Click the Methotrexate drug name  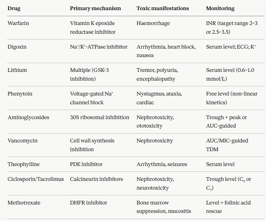[24, 203]
